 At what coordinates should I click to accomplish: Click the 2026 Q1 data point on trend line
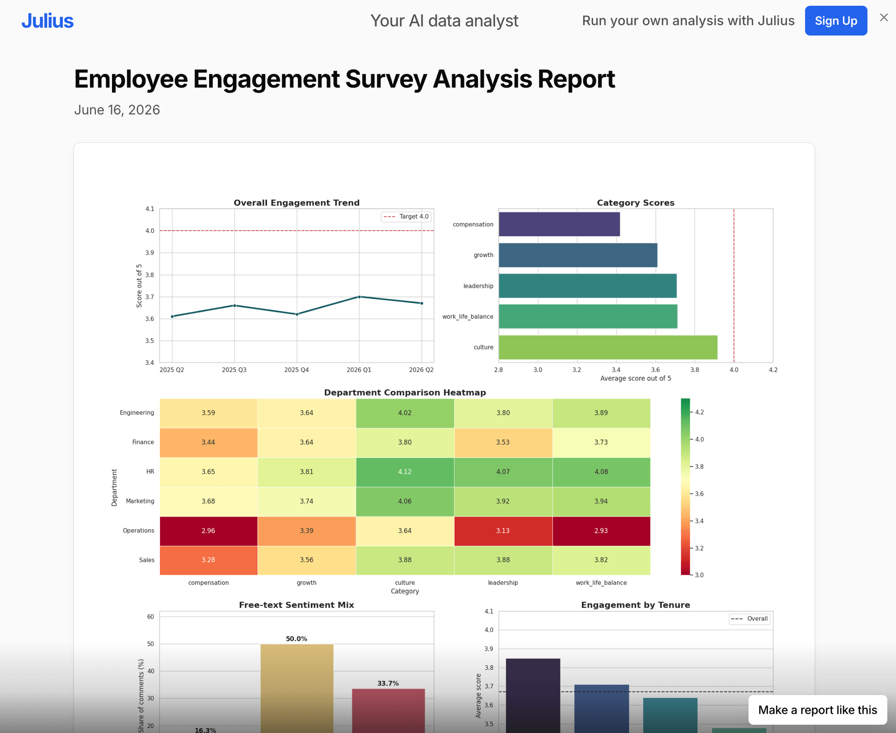pyautogui.click(x=359, y=297)
